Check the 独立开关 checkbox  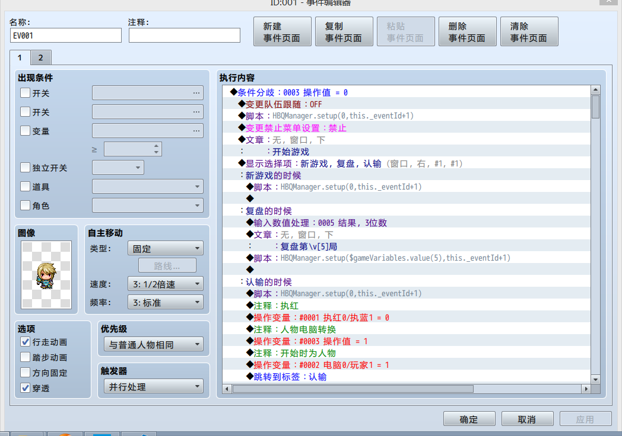tap(25, 168)
